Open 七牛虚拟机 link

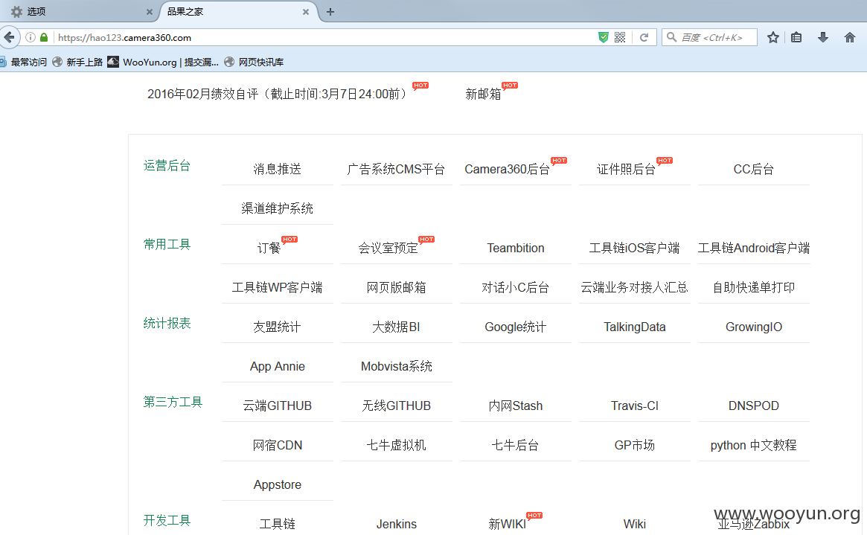(x=396, y=446)
